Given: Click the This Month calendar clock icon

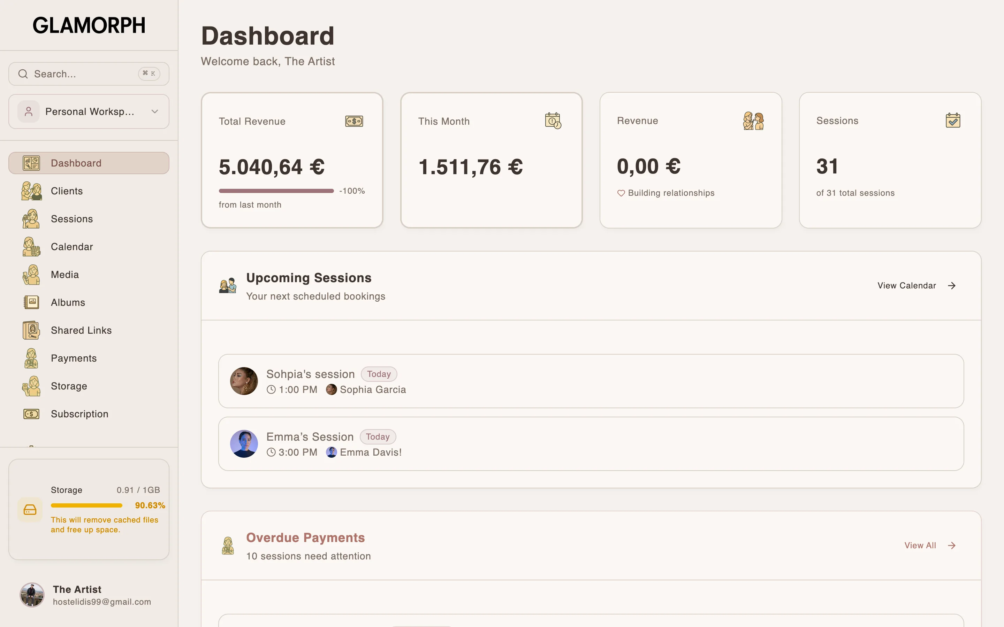Looking at the screenshot, I should pos(553,121).
